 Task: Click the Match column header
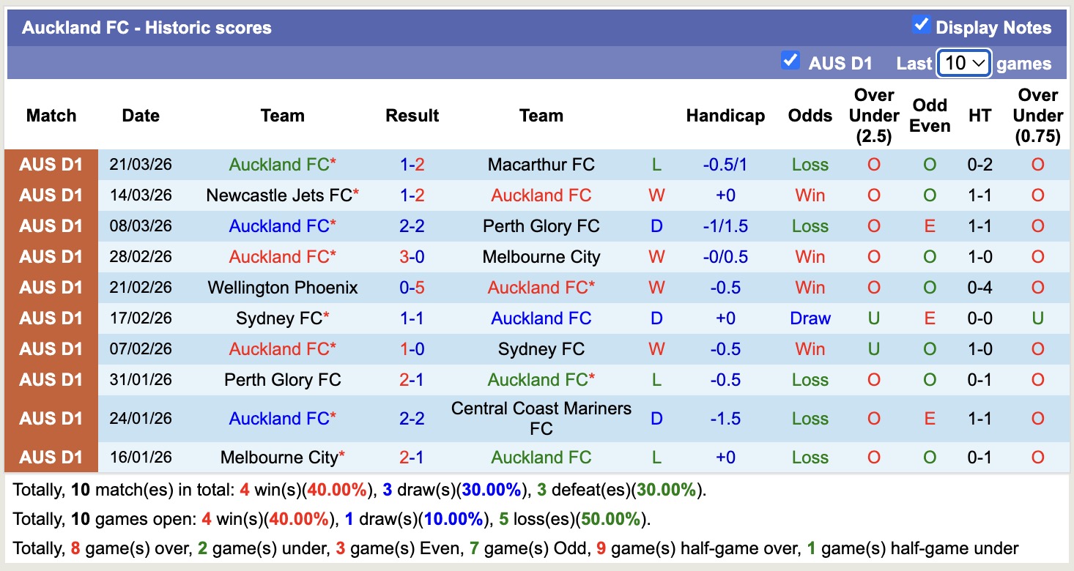click(x=51, y=115)
